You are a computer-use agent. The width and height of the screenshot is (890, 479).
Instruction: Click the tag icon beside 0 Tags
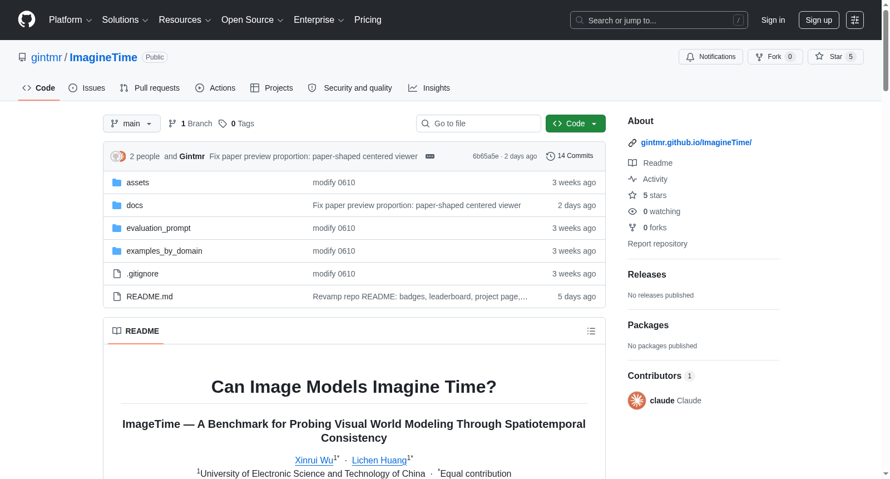[x=222, y=124]
